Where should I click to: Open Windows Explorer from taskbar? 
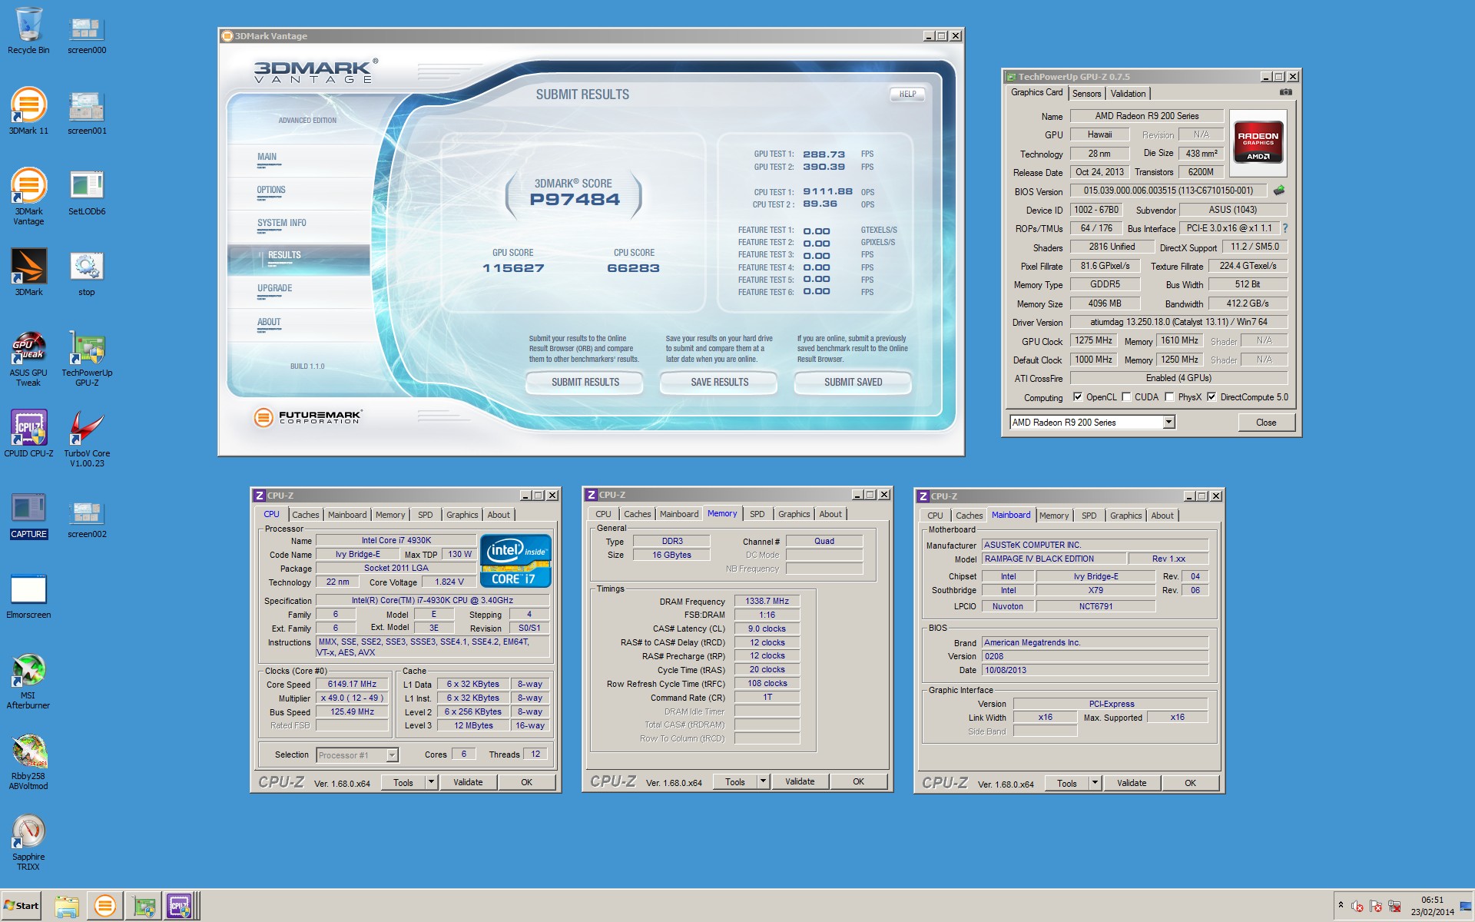pos(67,907)
